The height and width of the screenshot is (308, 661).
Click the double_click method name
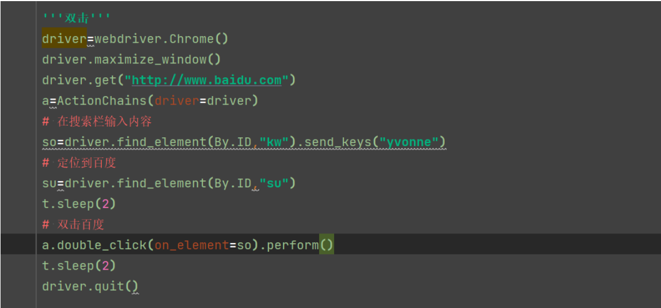click(101, 245)
